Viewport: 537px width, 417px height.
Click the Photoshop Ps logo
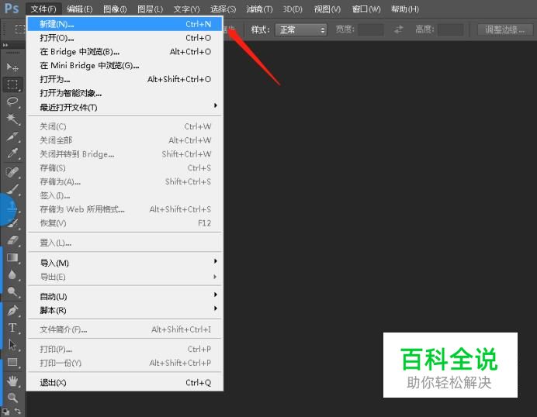12,8
